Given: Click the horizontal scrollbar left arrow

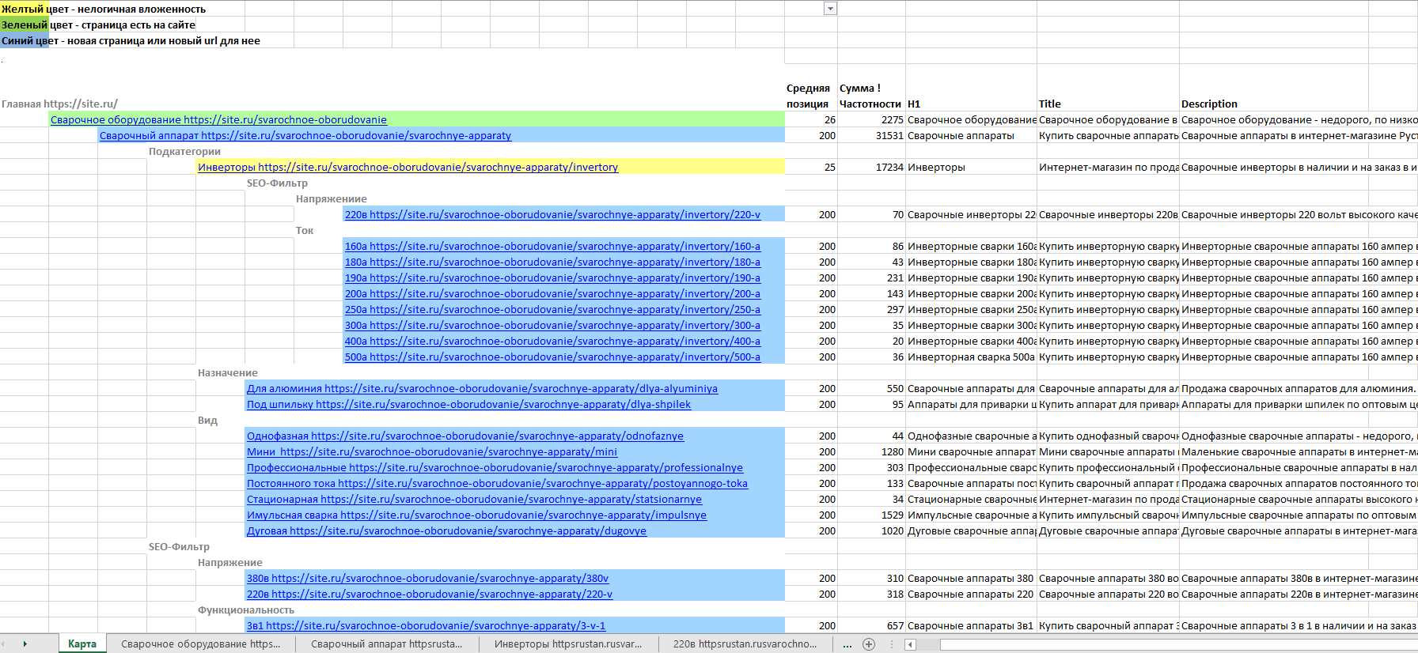Looking at the screenshot, I should coord(911,644).
